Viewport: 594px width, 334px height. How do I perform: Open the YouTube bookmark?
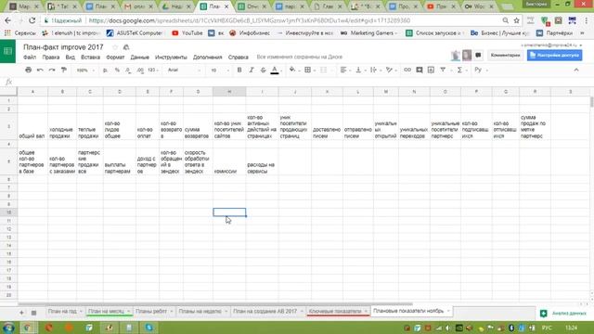coord(187,33)
